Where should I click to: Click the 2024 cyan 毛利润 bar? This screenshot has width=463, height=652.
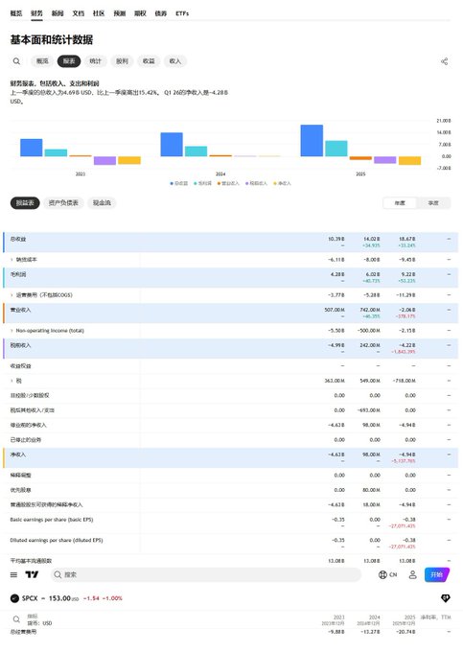pos(196,151)
